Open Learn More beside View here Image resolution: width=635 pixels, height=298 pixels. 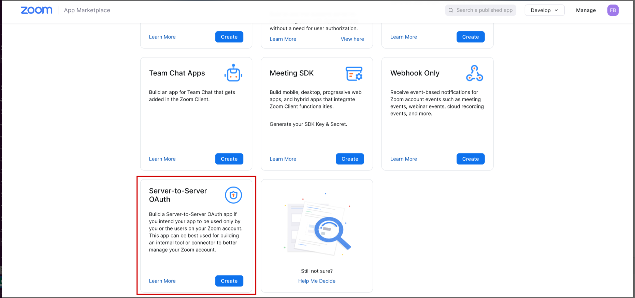click(283, 39)
